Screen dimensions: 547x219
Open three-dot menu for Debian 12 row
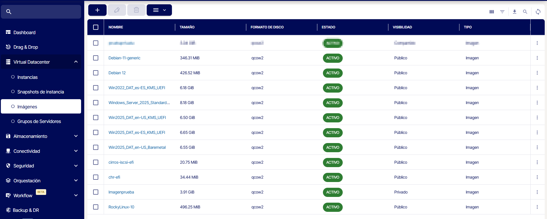537,73
